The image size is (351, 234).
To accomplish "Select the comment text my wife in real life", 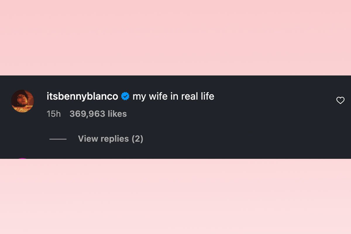I will click(x=173, y=96).
